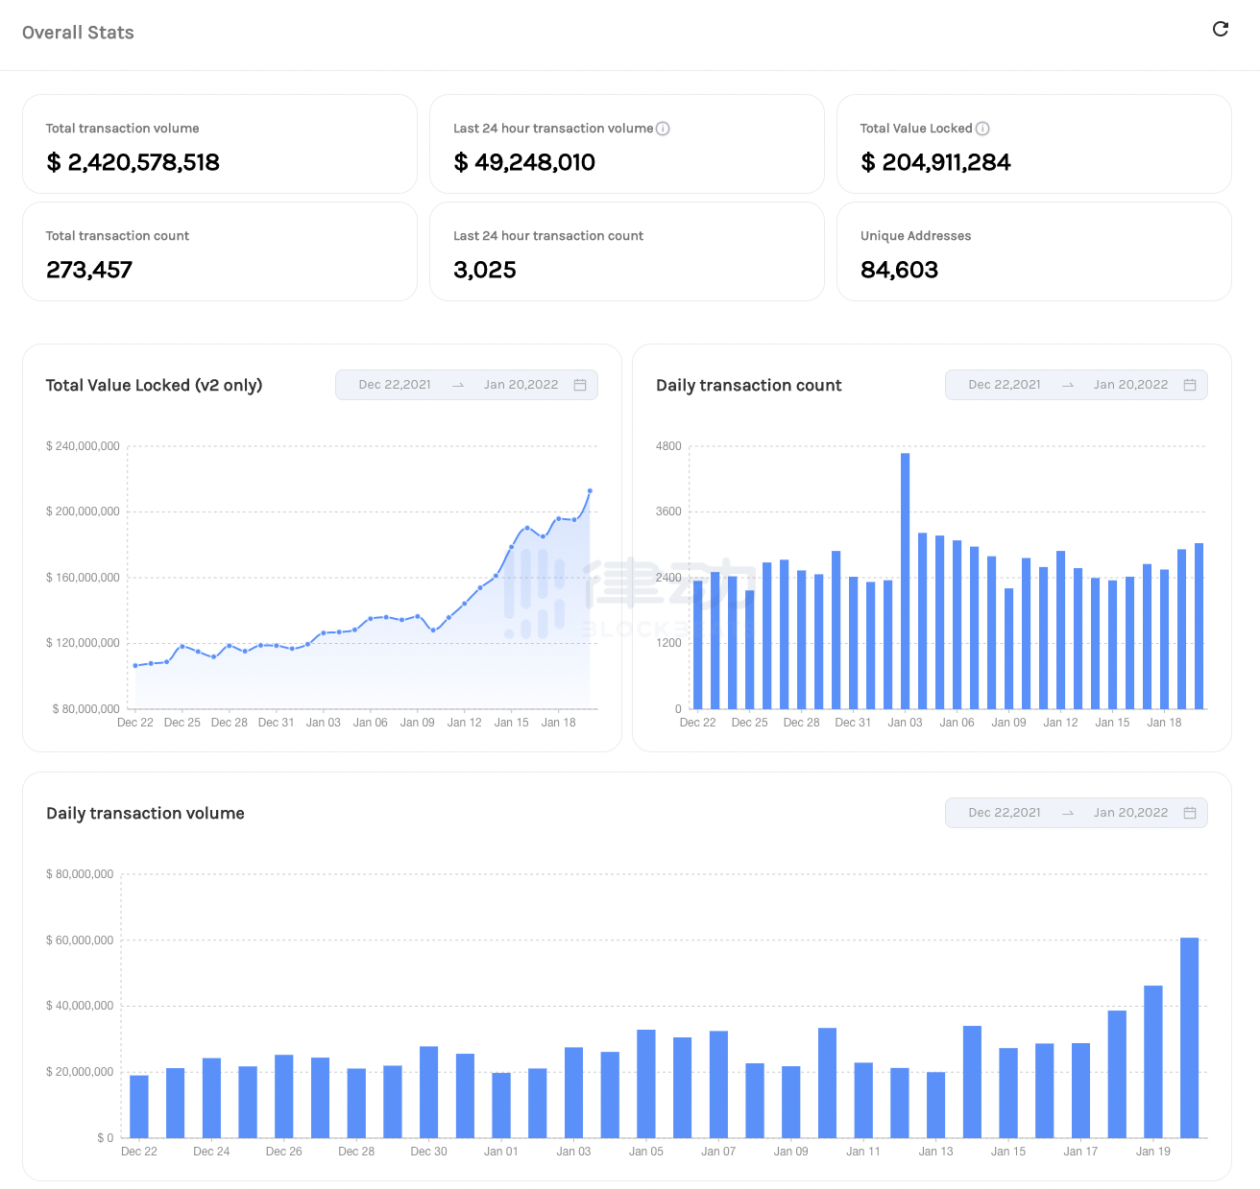Image resolution: width=1260 pixels, height=1189 pixels.
Task: Edit start date in Total Value Locked chart
Action: click(x=395, y=385)
